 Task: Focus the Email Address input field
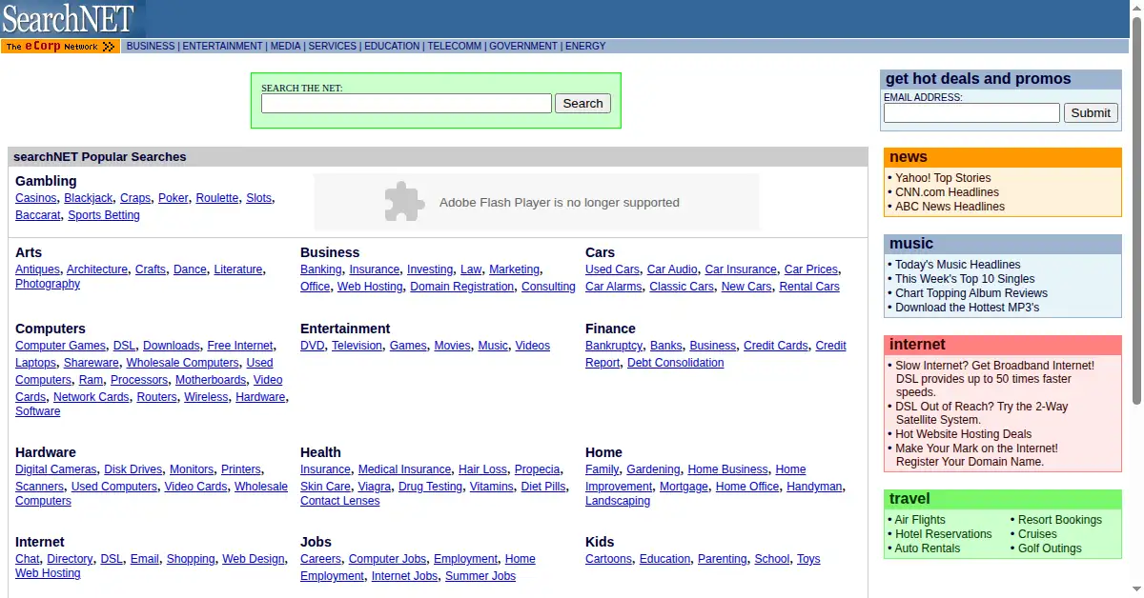point(971,112)
